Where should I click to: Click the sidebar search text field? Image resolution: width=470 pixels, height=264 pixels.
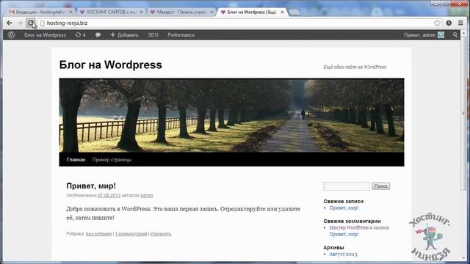pyautogui.click(x=347, y=186)
